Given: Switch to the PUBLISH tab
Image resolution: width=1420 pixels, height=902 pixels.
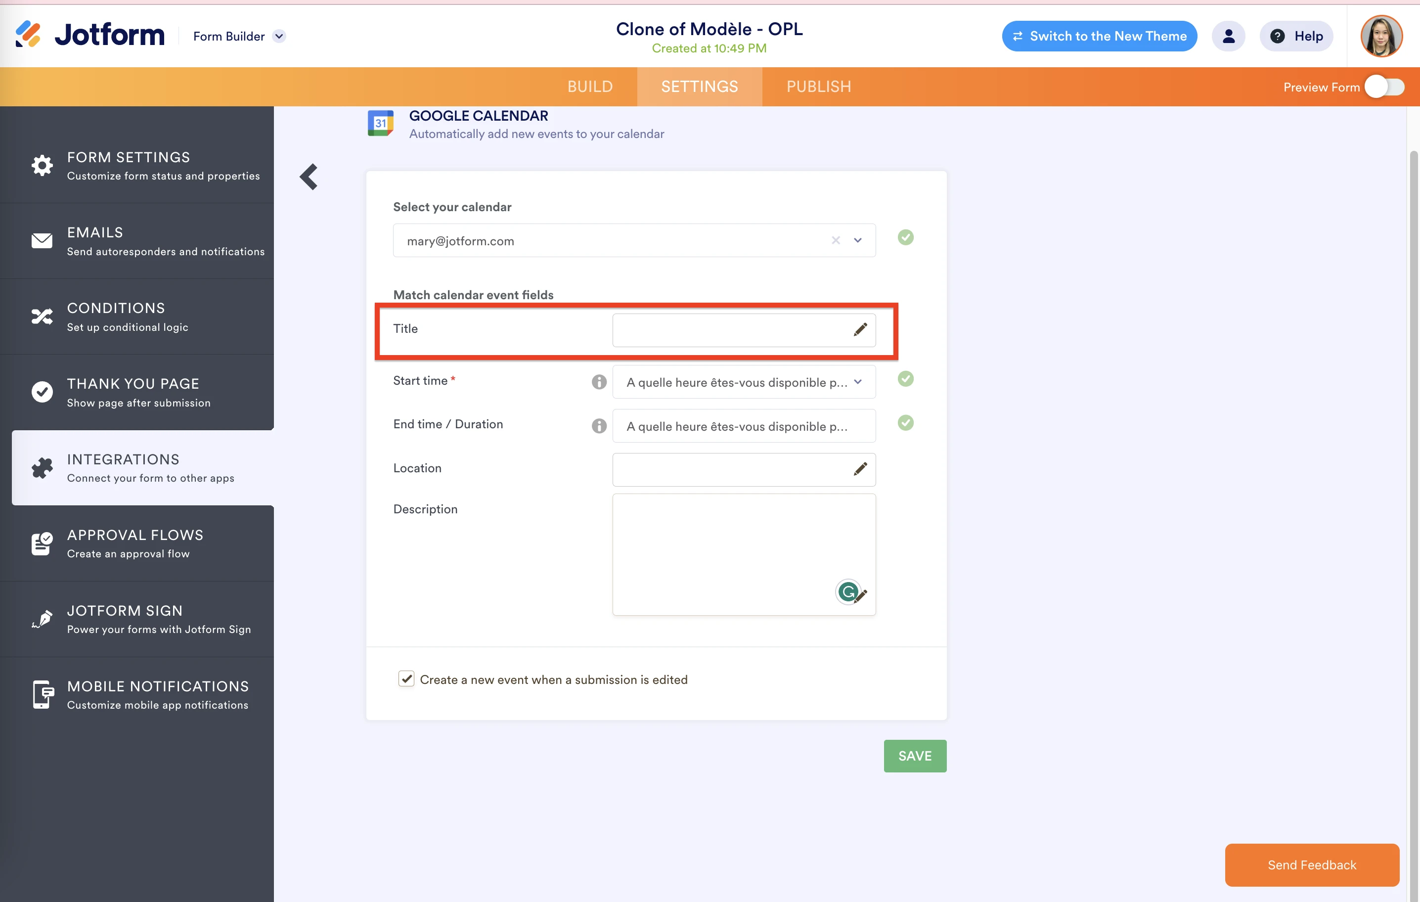Looking at the screenshot, I should tap(818, 86).
